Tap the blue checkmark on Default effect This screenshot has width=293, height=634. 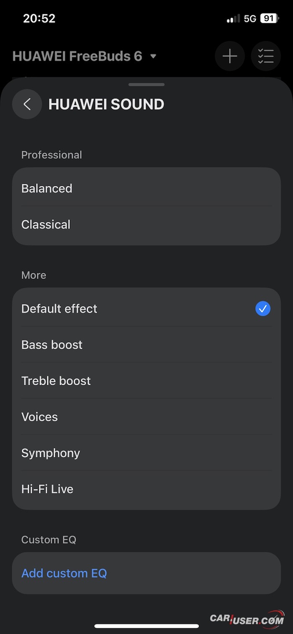click(263, 309)
